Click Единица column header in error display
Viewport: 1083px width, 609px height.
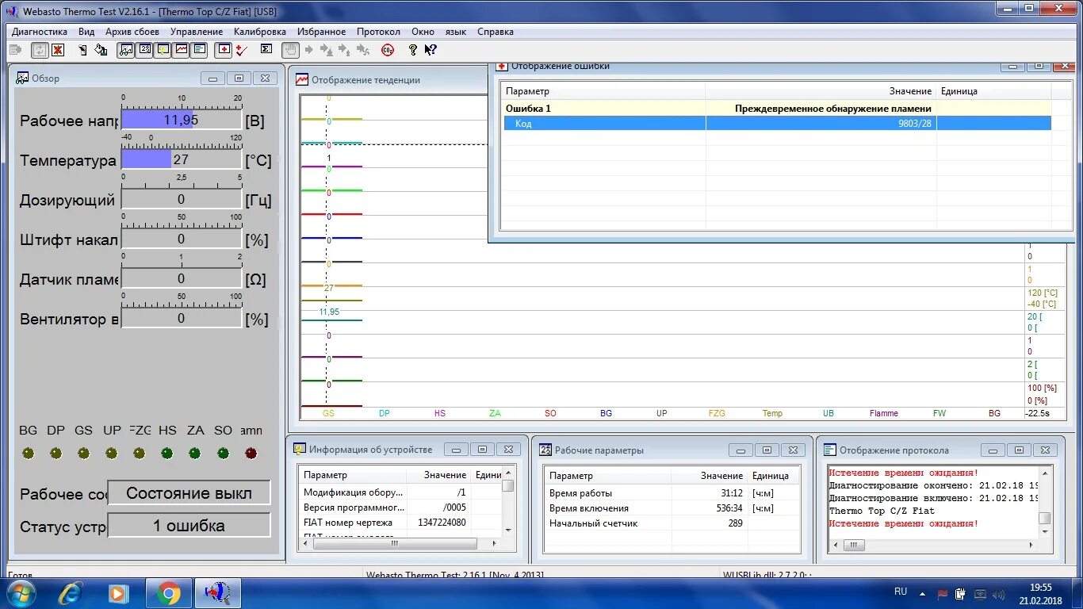[x=994, y=91]
